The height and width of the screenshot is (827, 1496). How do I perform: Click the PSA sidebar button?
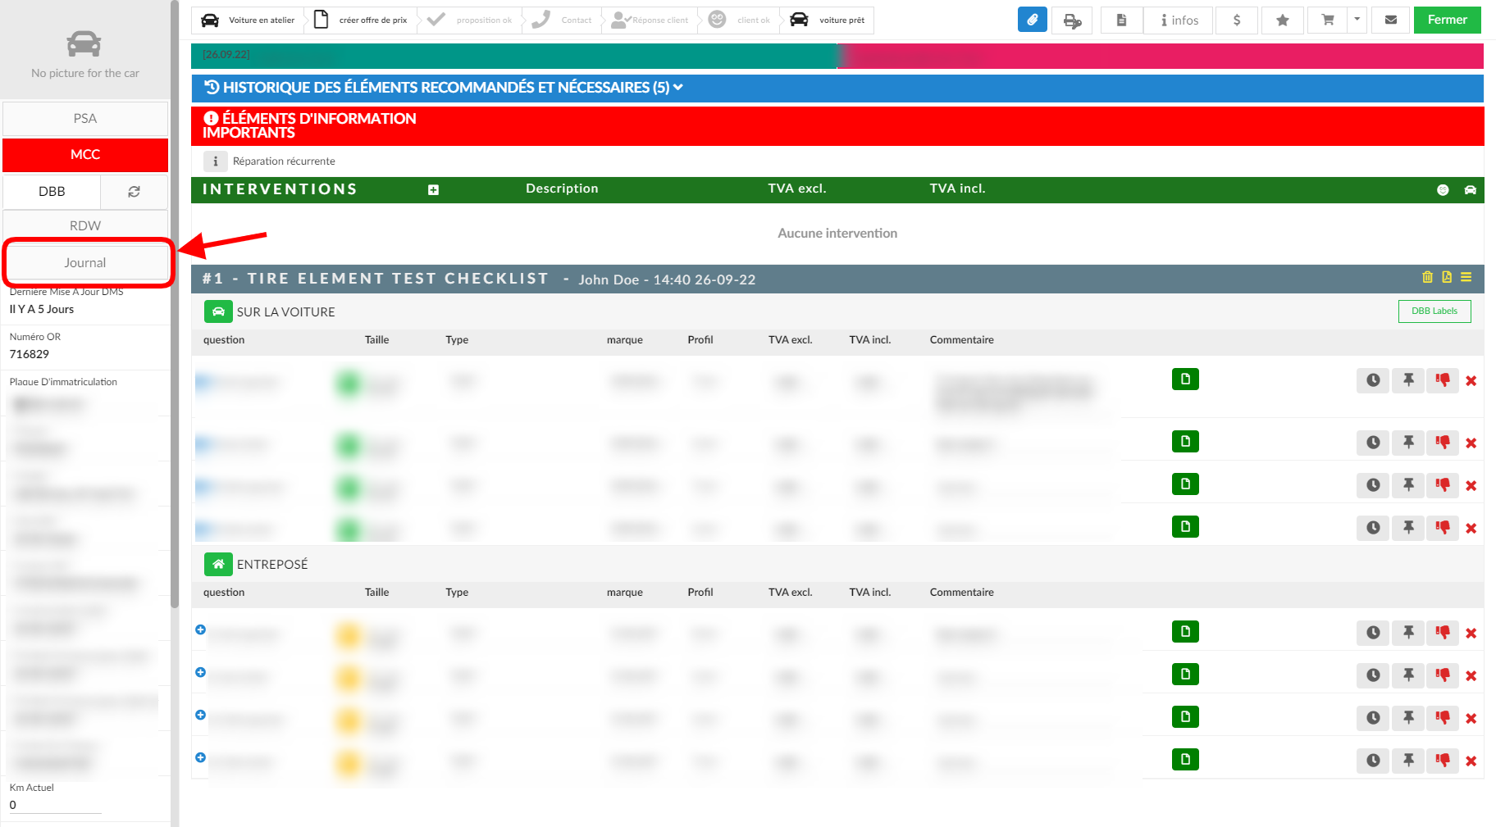tap(85, 118)
